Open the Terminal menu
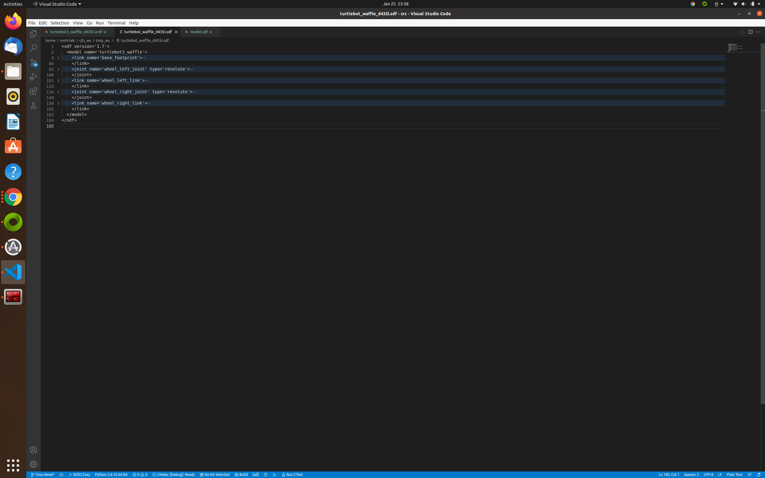 coord(116,23)
